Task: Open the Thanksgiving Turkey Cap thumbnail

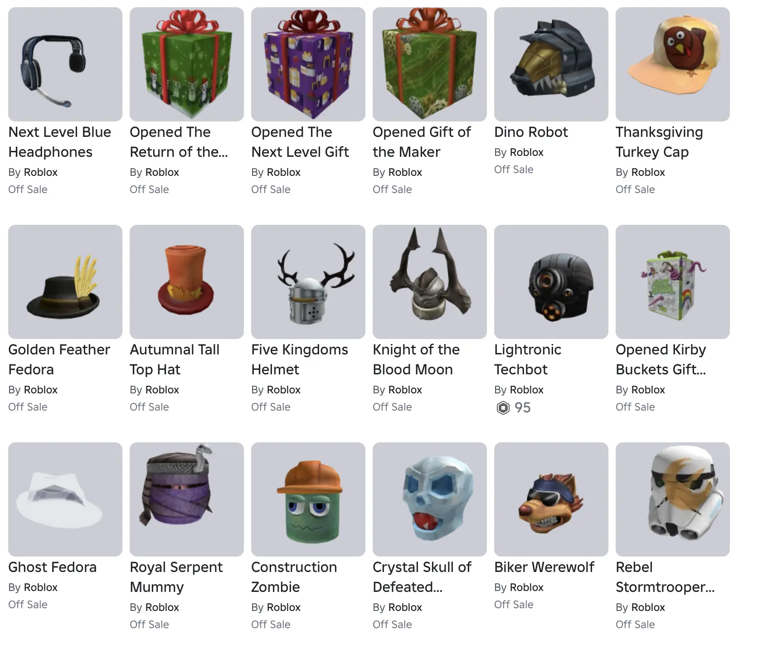Action: [x=673, y=64]
